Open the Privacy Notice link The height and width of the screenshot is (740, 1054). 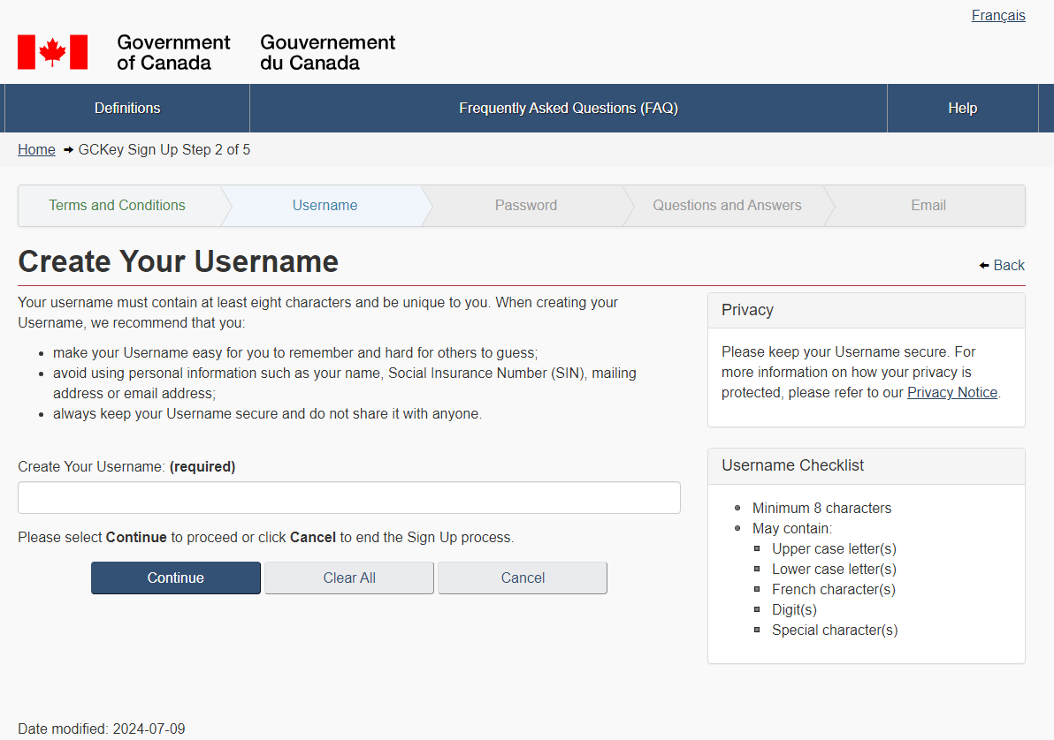951,392
